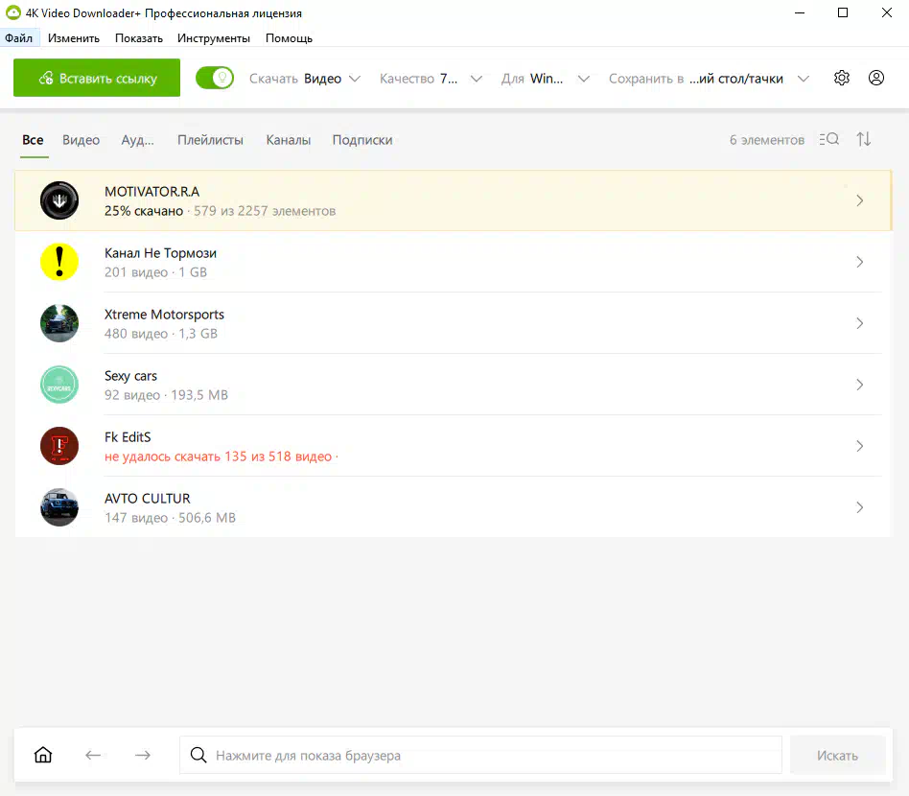The width and height of the screenshot is (909, 796).
Task: Switch to the Подписки tab
Action: pos(362,140)
